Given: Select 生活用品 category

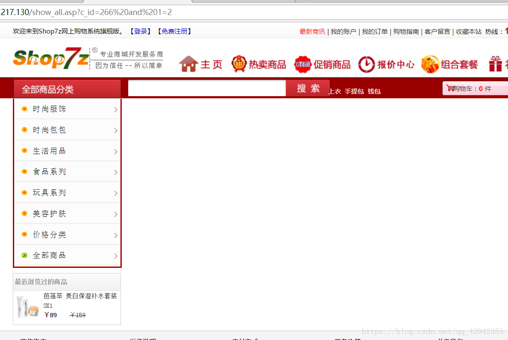Looking at the screenshot, I should [x=49, y=151].
